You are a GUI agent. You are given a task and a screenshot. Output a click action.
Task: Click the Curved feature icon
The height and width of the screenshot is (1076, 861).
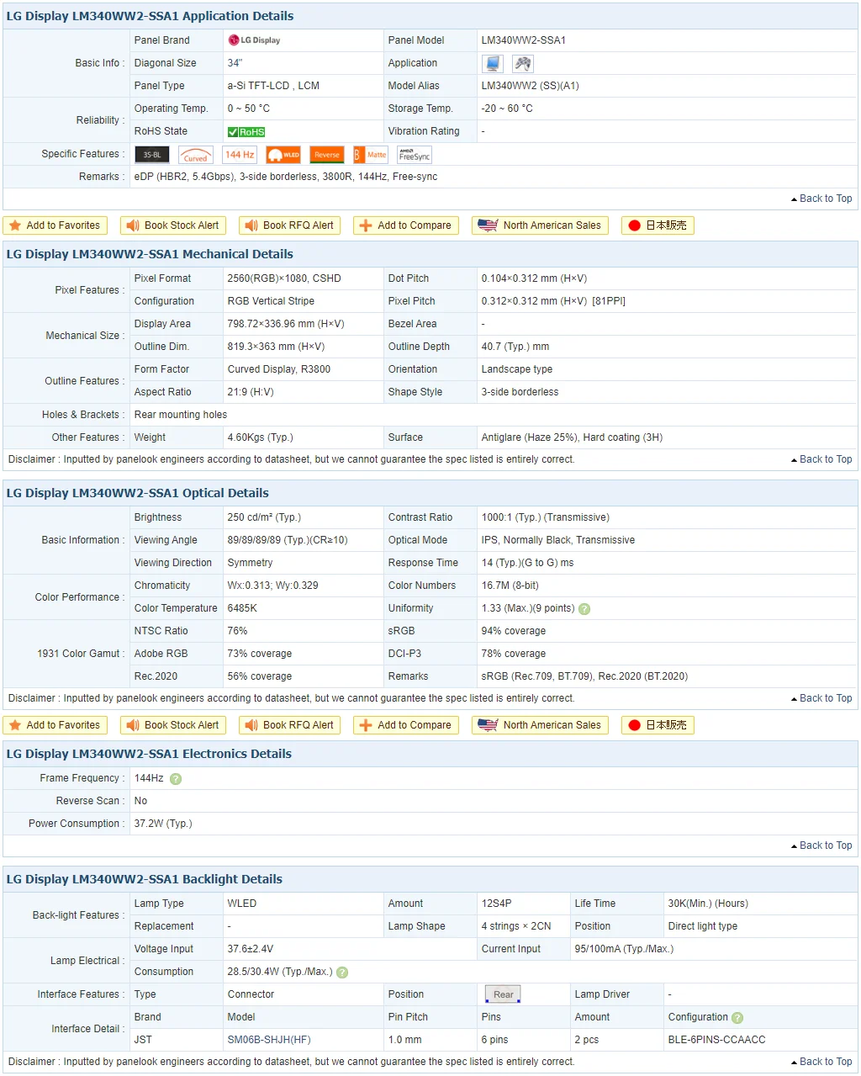(x=196, y=154)
